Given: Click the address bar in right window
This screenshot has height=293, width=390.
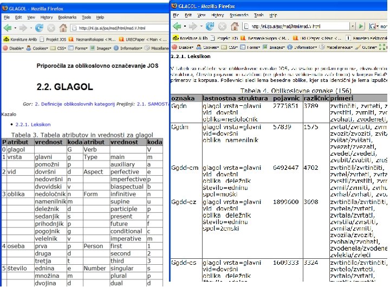Looking at the screenshot, I should (296, 26).
